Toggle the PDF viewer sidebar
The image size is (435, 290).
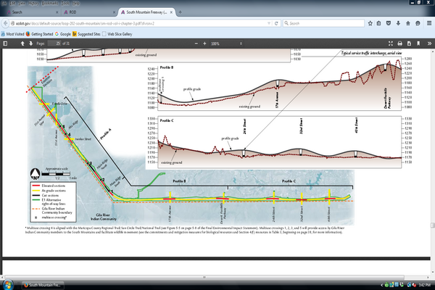(7, 43)
